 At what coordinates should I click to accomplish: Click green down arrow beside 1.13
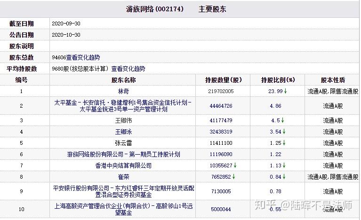coord(284,165)
